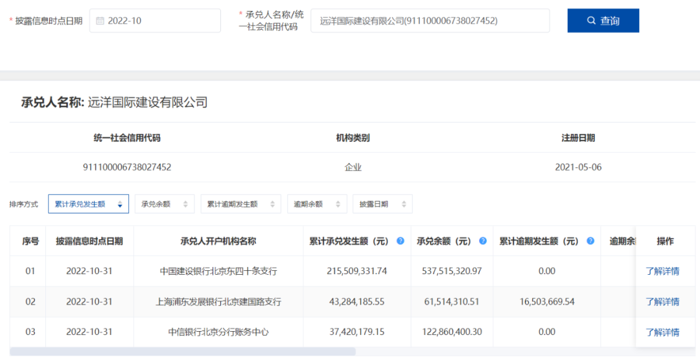The width and height of the screenshot is (700, 359).
Task: Click help icon beside 累计逾期发生额（元） header
Action: pos(590,240)
